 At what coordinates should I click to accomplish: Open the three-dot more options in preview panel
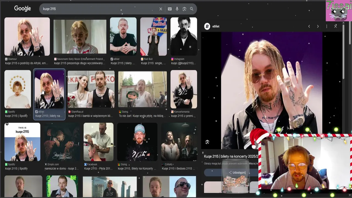327,26
